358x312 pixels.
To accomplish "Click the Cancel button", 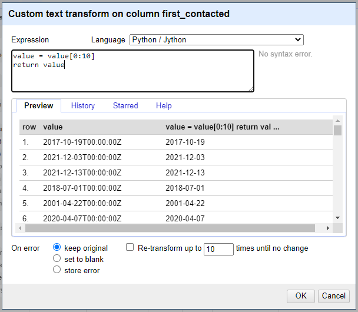I will point(334,296).
